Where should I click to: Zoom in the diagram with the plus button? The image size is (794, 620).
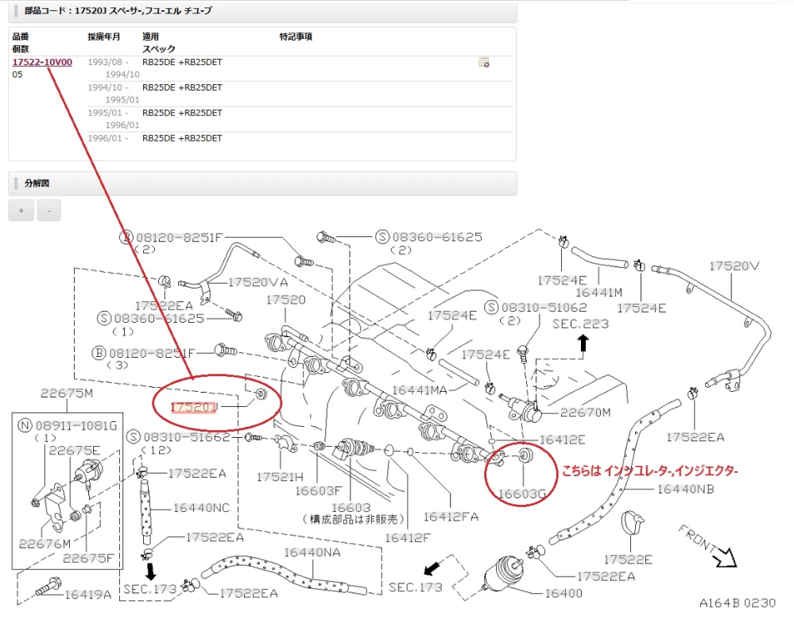coord(21,210)
